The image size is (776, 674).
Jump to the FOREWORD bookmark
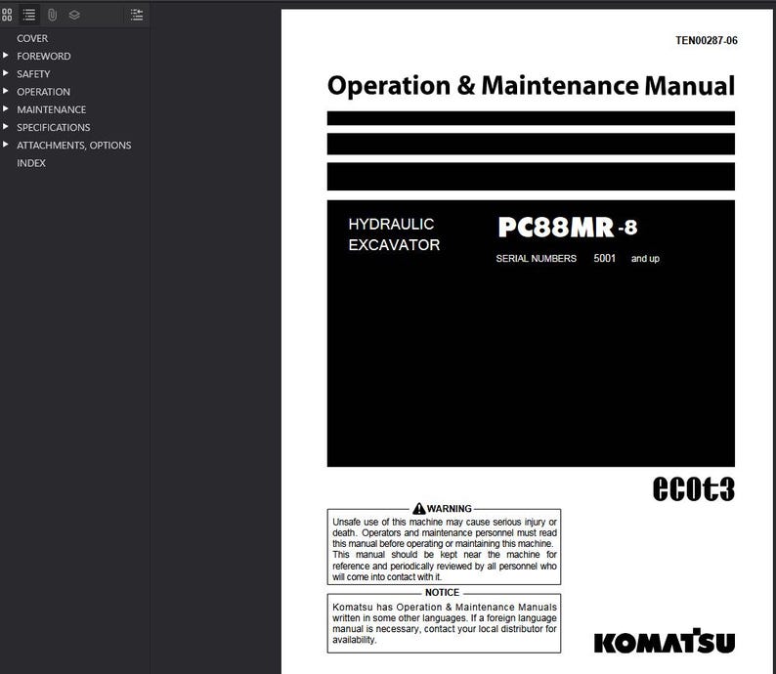click(44, 57)
